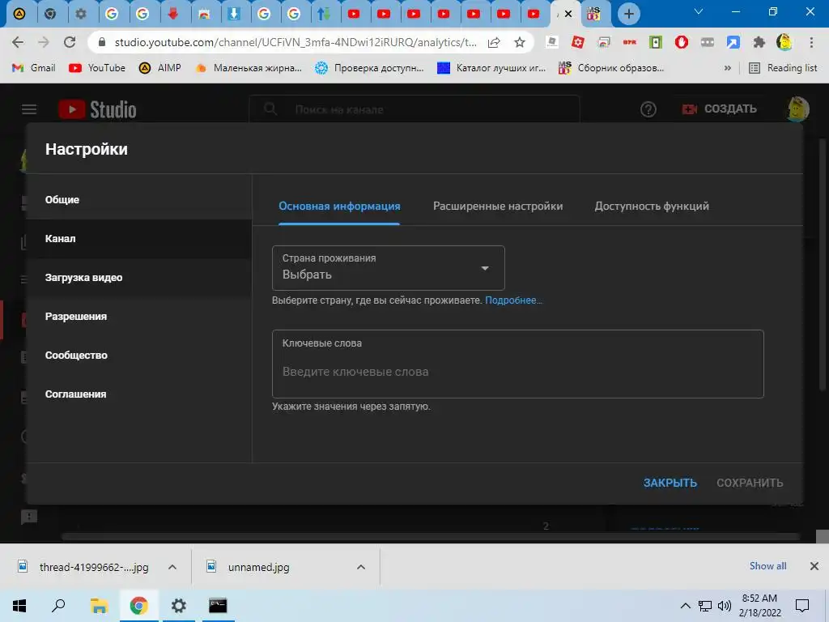Open the Windows Start menu
829x622 pixels.
pos(19,606)
